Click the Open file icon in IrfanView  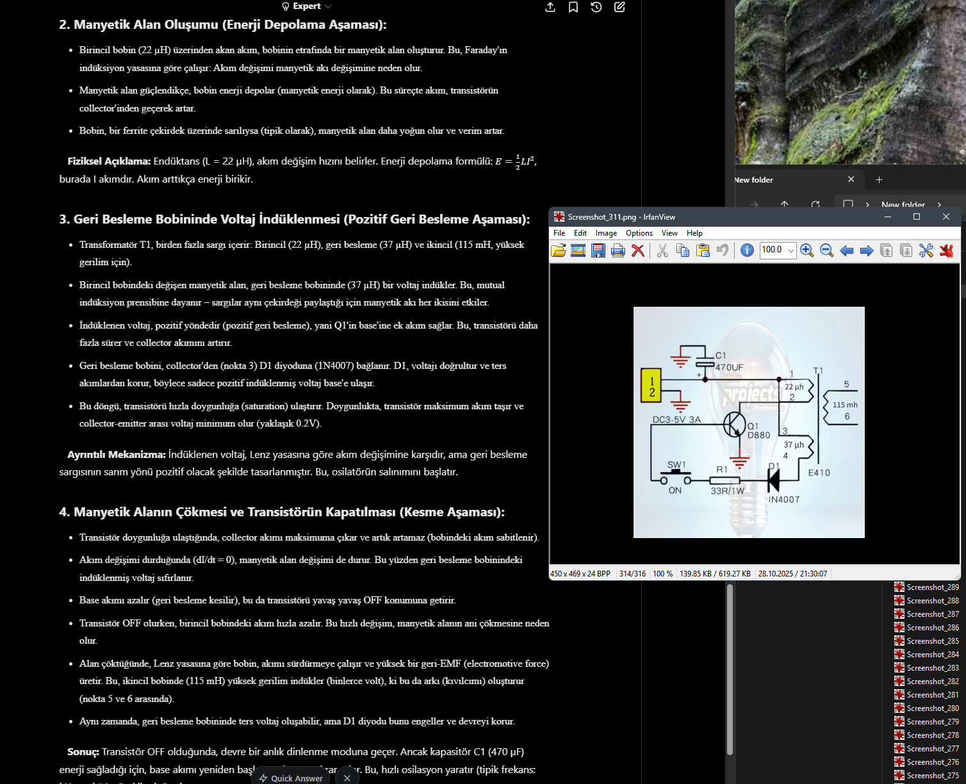point(559,250)
